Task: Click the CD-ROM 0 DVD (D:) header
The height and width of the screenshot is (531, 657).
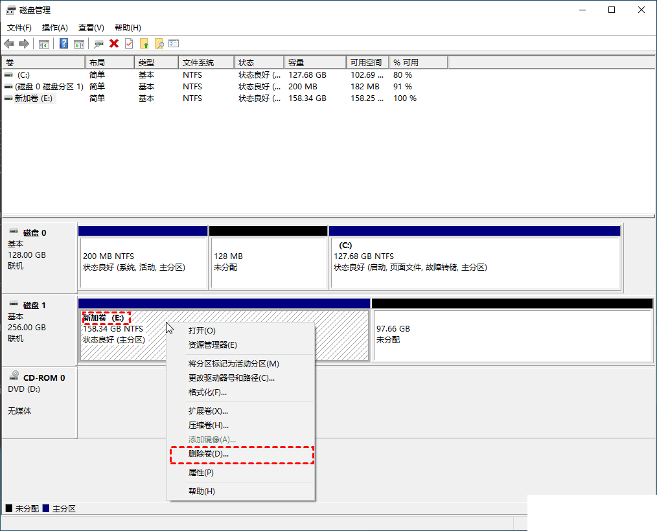Action: point(40,402)
